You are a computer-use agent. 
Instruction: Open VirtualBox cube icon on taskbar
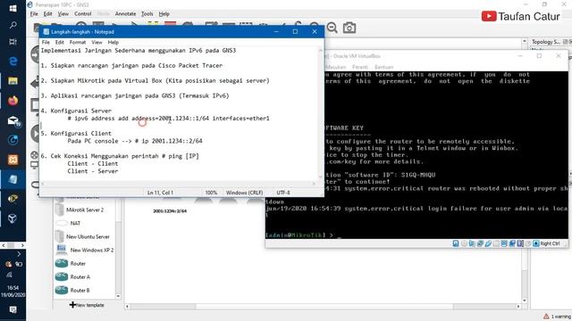[13, 218]
